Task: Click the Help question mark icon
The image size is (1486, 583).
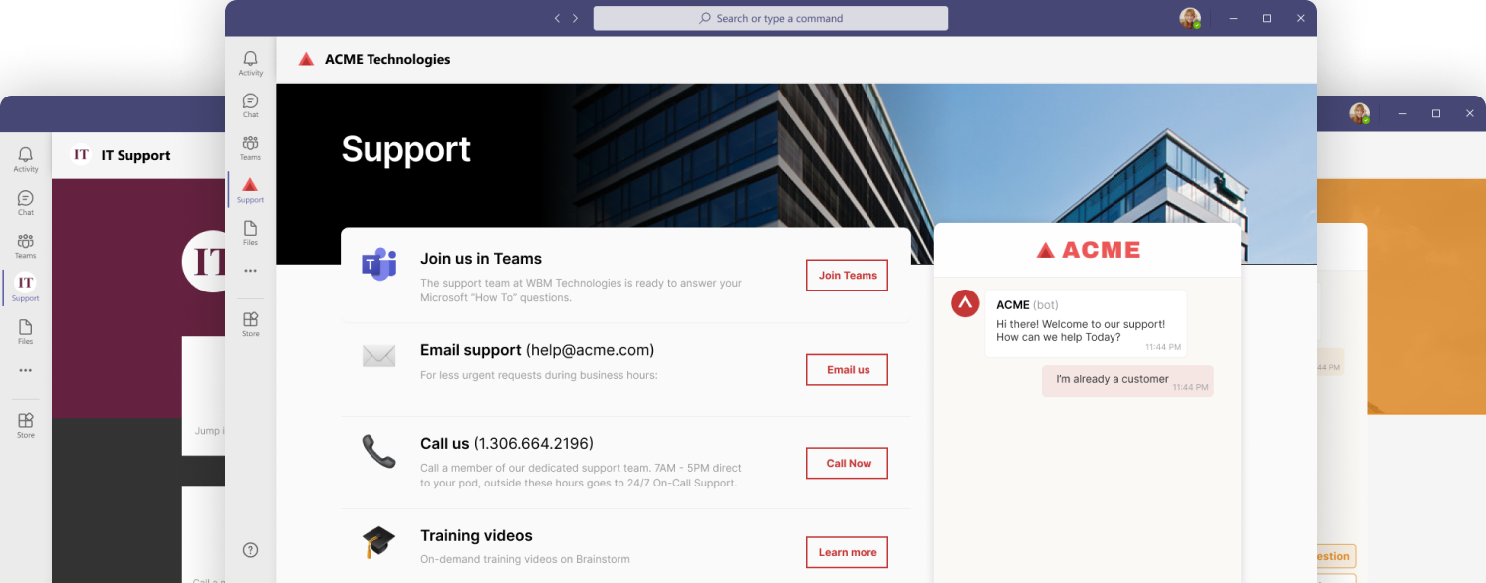Action: [251, 550]
